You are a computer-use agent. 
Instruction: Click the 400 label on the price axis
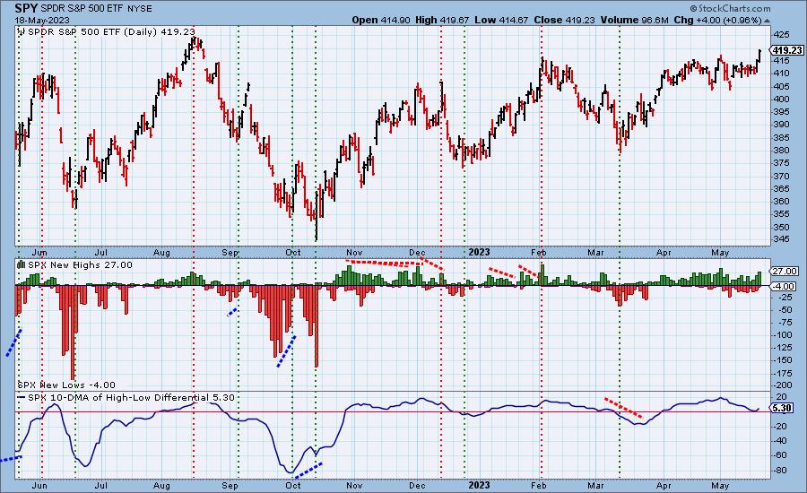coord(781,99)
